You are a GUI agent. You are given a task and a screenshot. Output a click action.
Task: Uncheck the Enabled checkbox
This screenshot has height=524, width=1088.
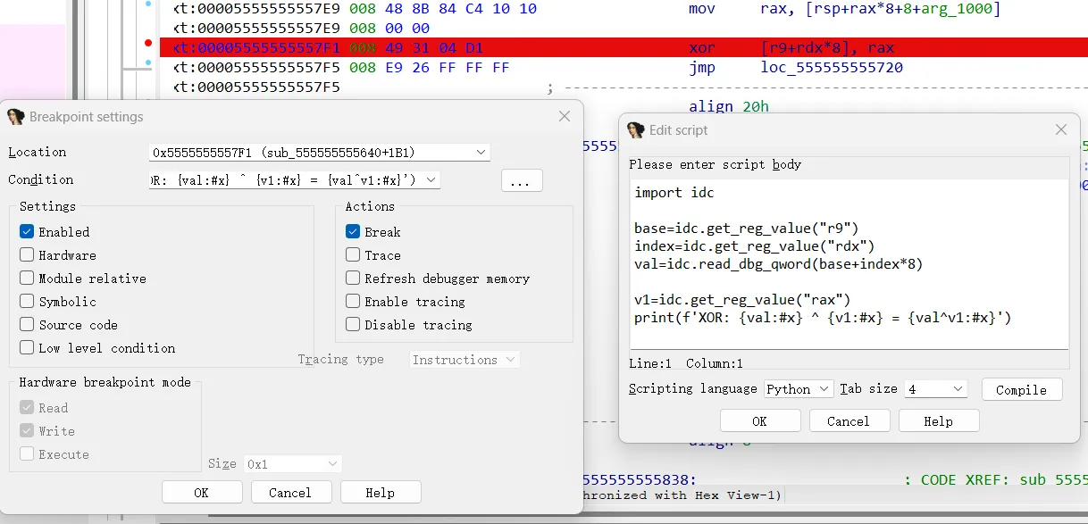click(27, 232)
